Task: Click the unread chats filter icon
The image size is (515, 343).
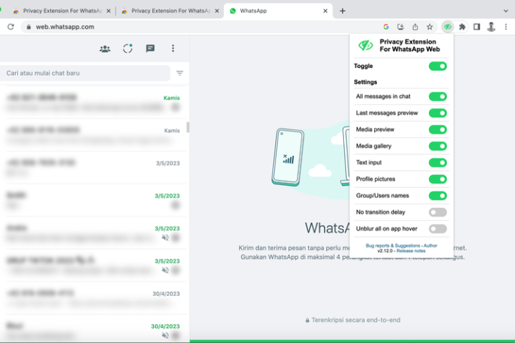Action: 180,73
